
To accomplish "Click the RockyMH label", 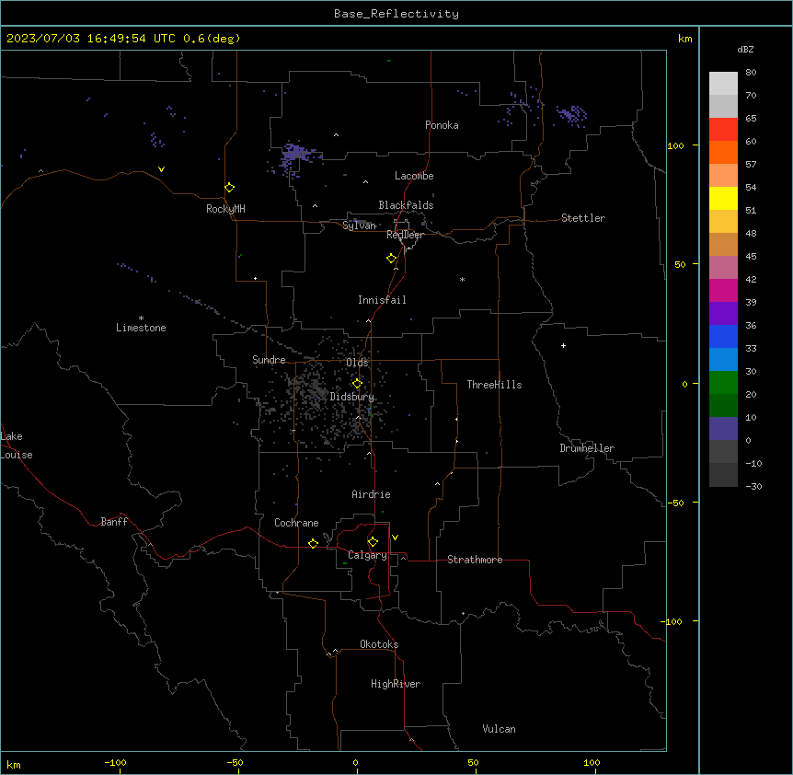I will click(x=225, y=209).
